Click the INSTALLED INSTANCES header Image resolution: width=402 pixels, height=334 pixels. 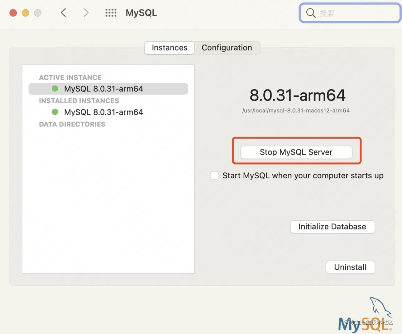point(79,101)
